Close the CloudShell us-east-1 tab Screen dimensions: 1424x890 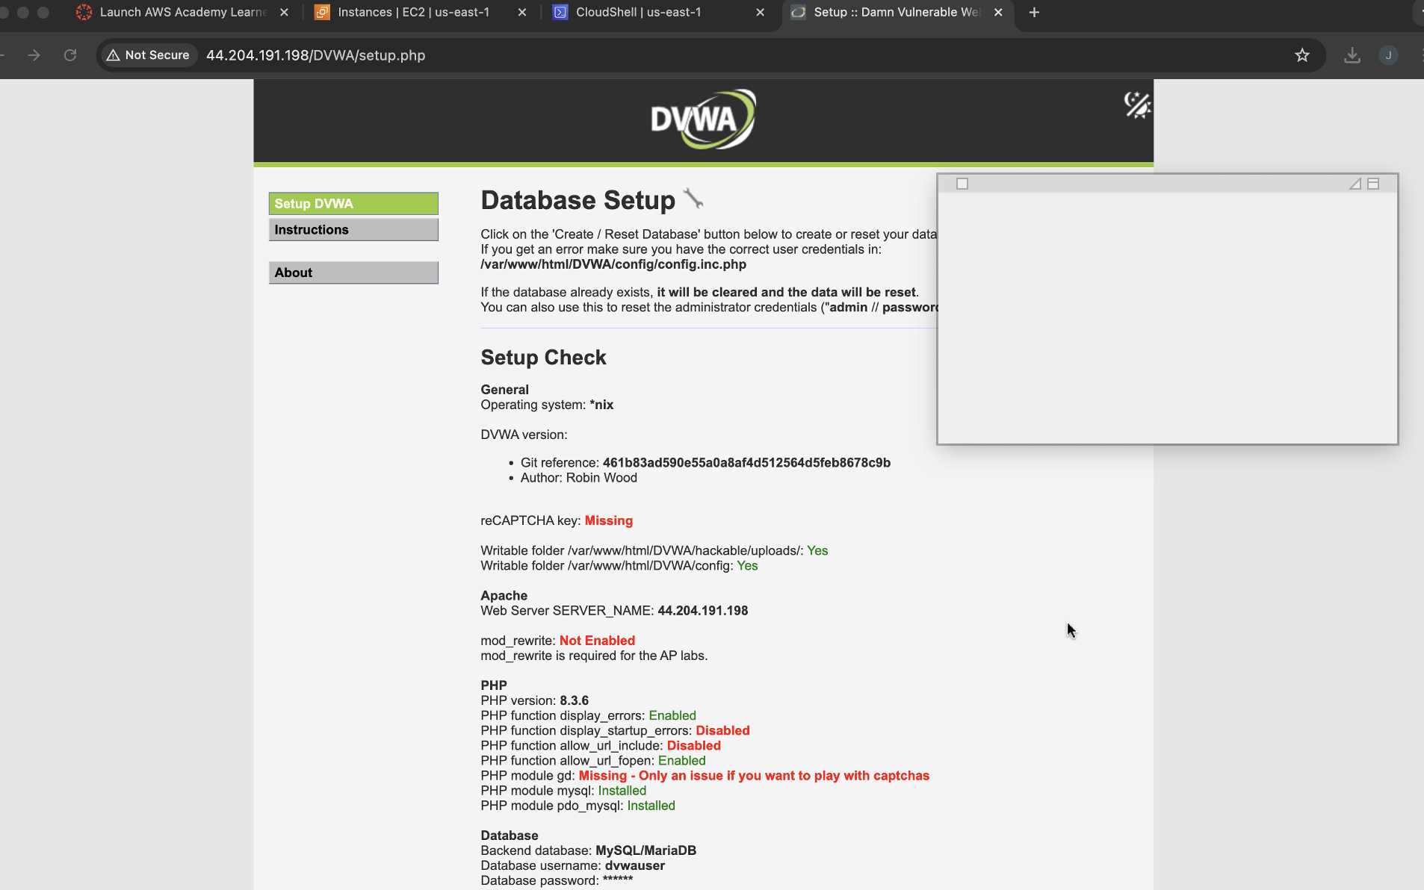[760, 12]
